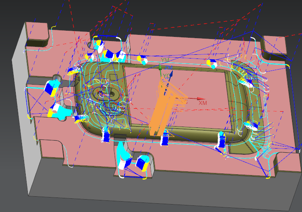Click the blue ZM axis arrow
Screen dimensions: 302x212
(170, 75)
